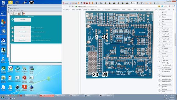Click the up-arrow icon beside Back to TOP
The image size is (177, 100).
[x=12, y=20]
